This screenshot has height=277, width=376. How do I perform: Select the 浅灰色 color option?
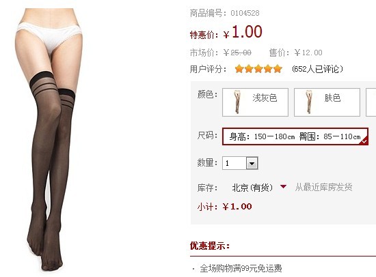pyautogui.click(x=256, y=102)
